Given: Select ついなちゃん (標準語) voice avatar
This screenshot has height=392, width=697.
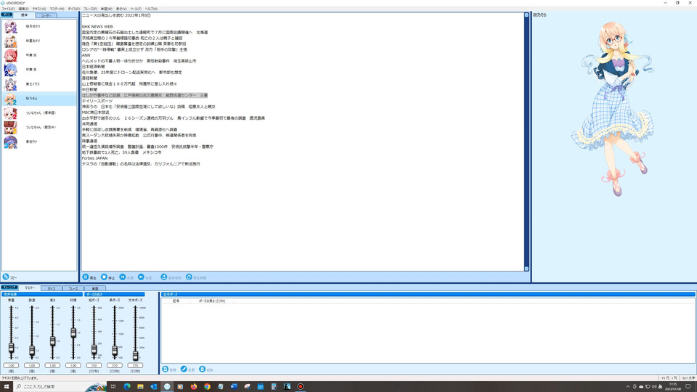Looking at the screenshot, I should tap(11, 113).
